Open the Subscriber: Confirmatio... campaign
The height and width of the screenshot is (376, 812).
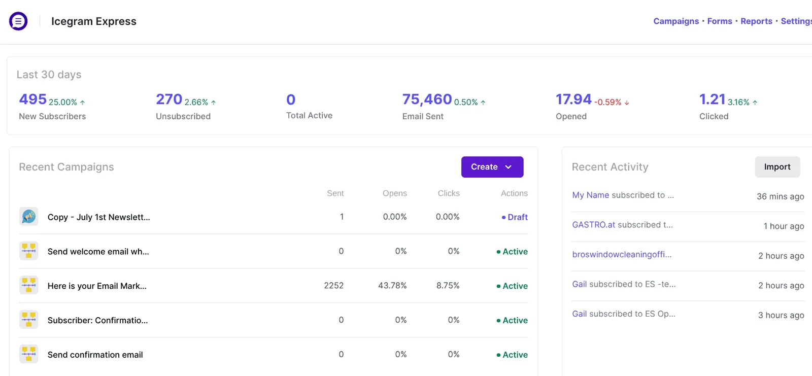coord(98,321)
